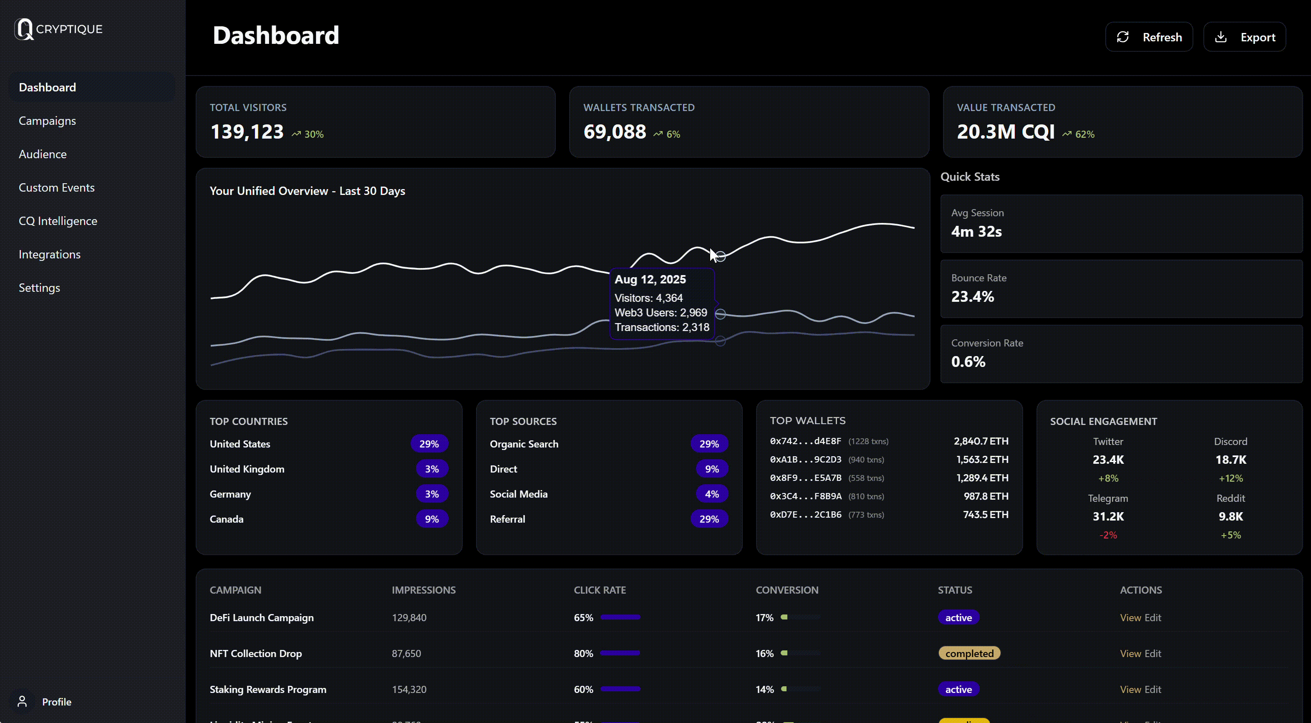
Task: Navigate to Audience from the sidebar
Action: click(42, 154)
